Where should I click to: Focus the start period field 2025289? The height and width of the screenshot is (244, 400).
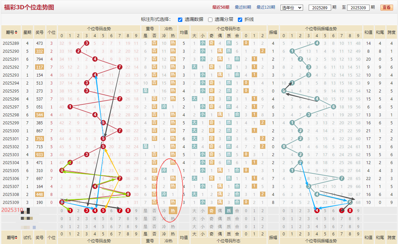point(320,7)
